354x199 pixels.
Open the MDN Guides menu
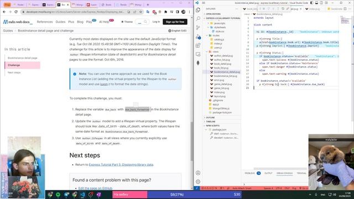(60, 22)
